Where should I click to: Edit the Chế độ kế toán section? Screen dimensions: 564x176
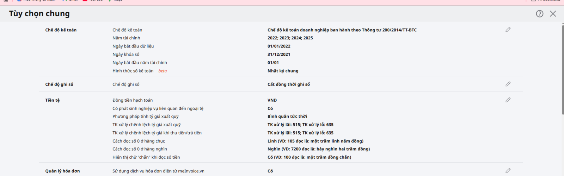tap(508, 30)
